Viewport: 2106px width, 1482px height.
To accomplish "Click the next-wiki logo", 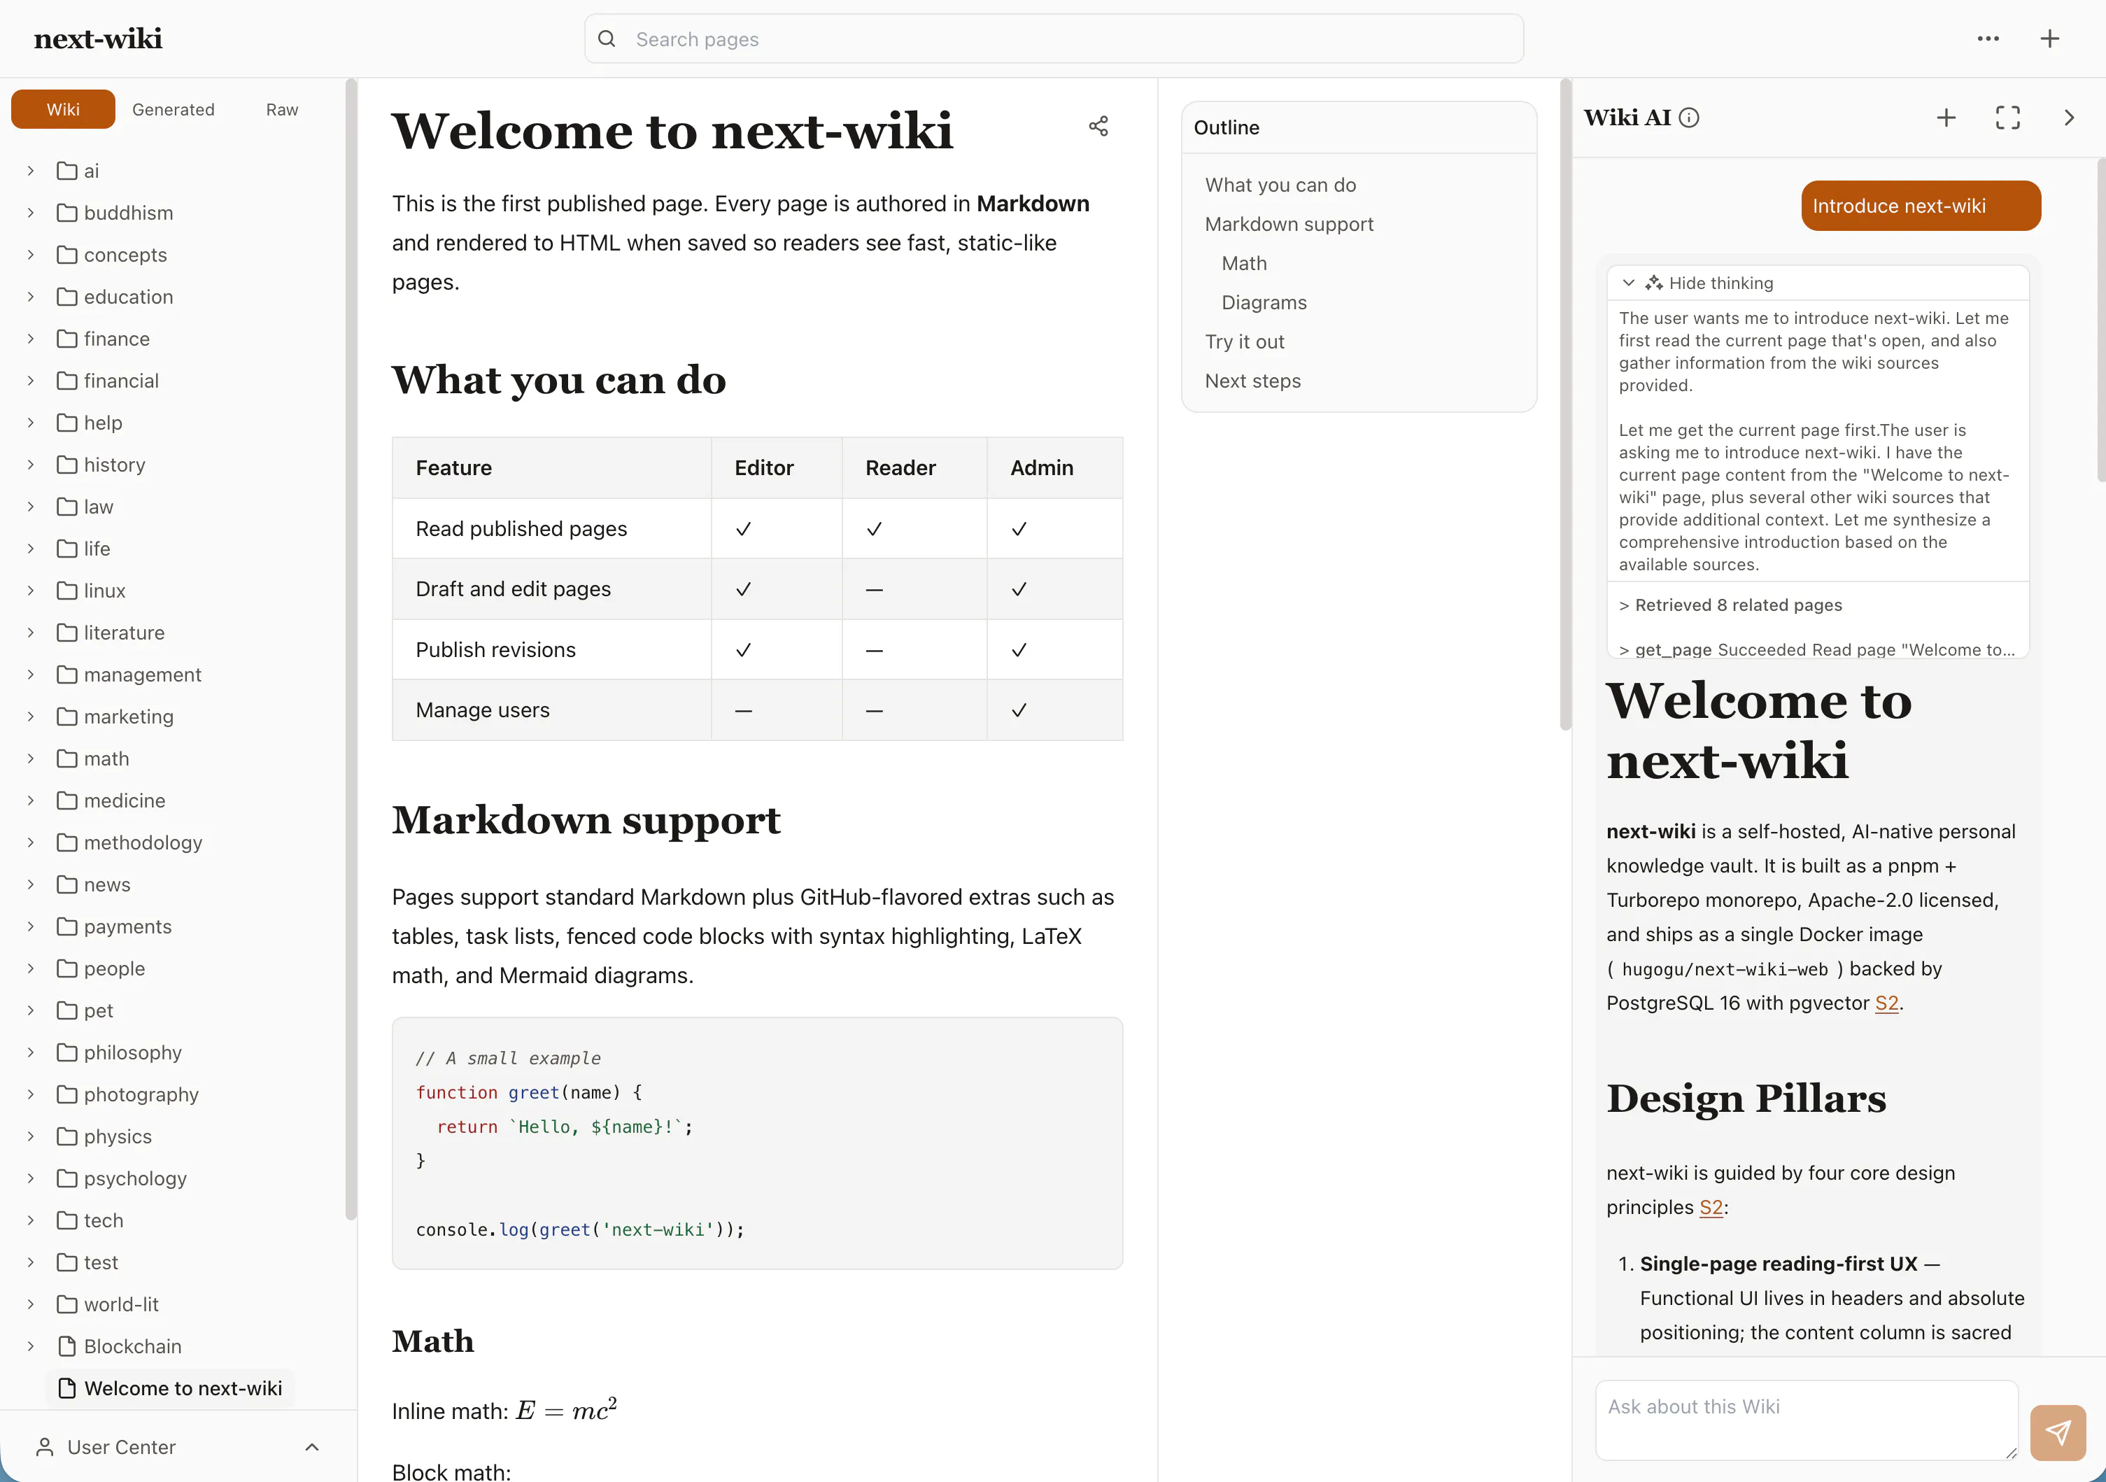I will pos(98,38).
